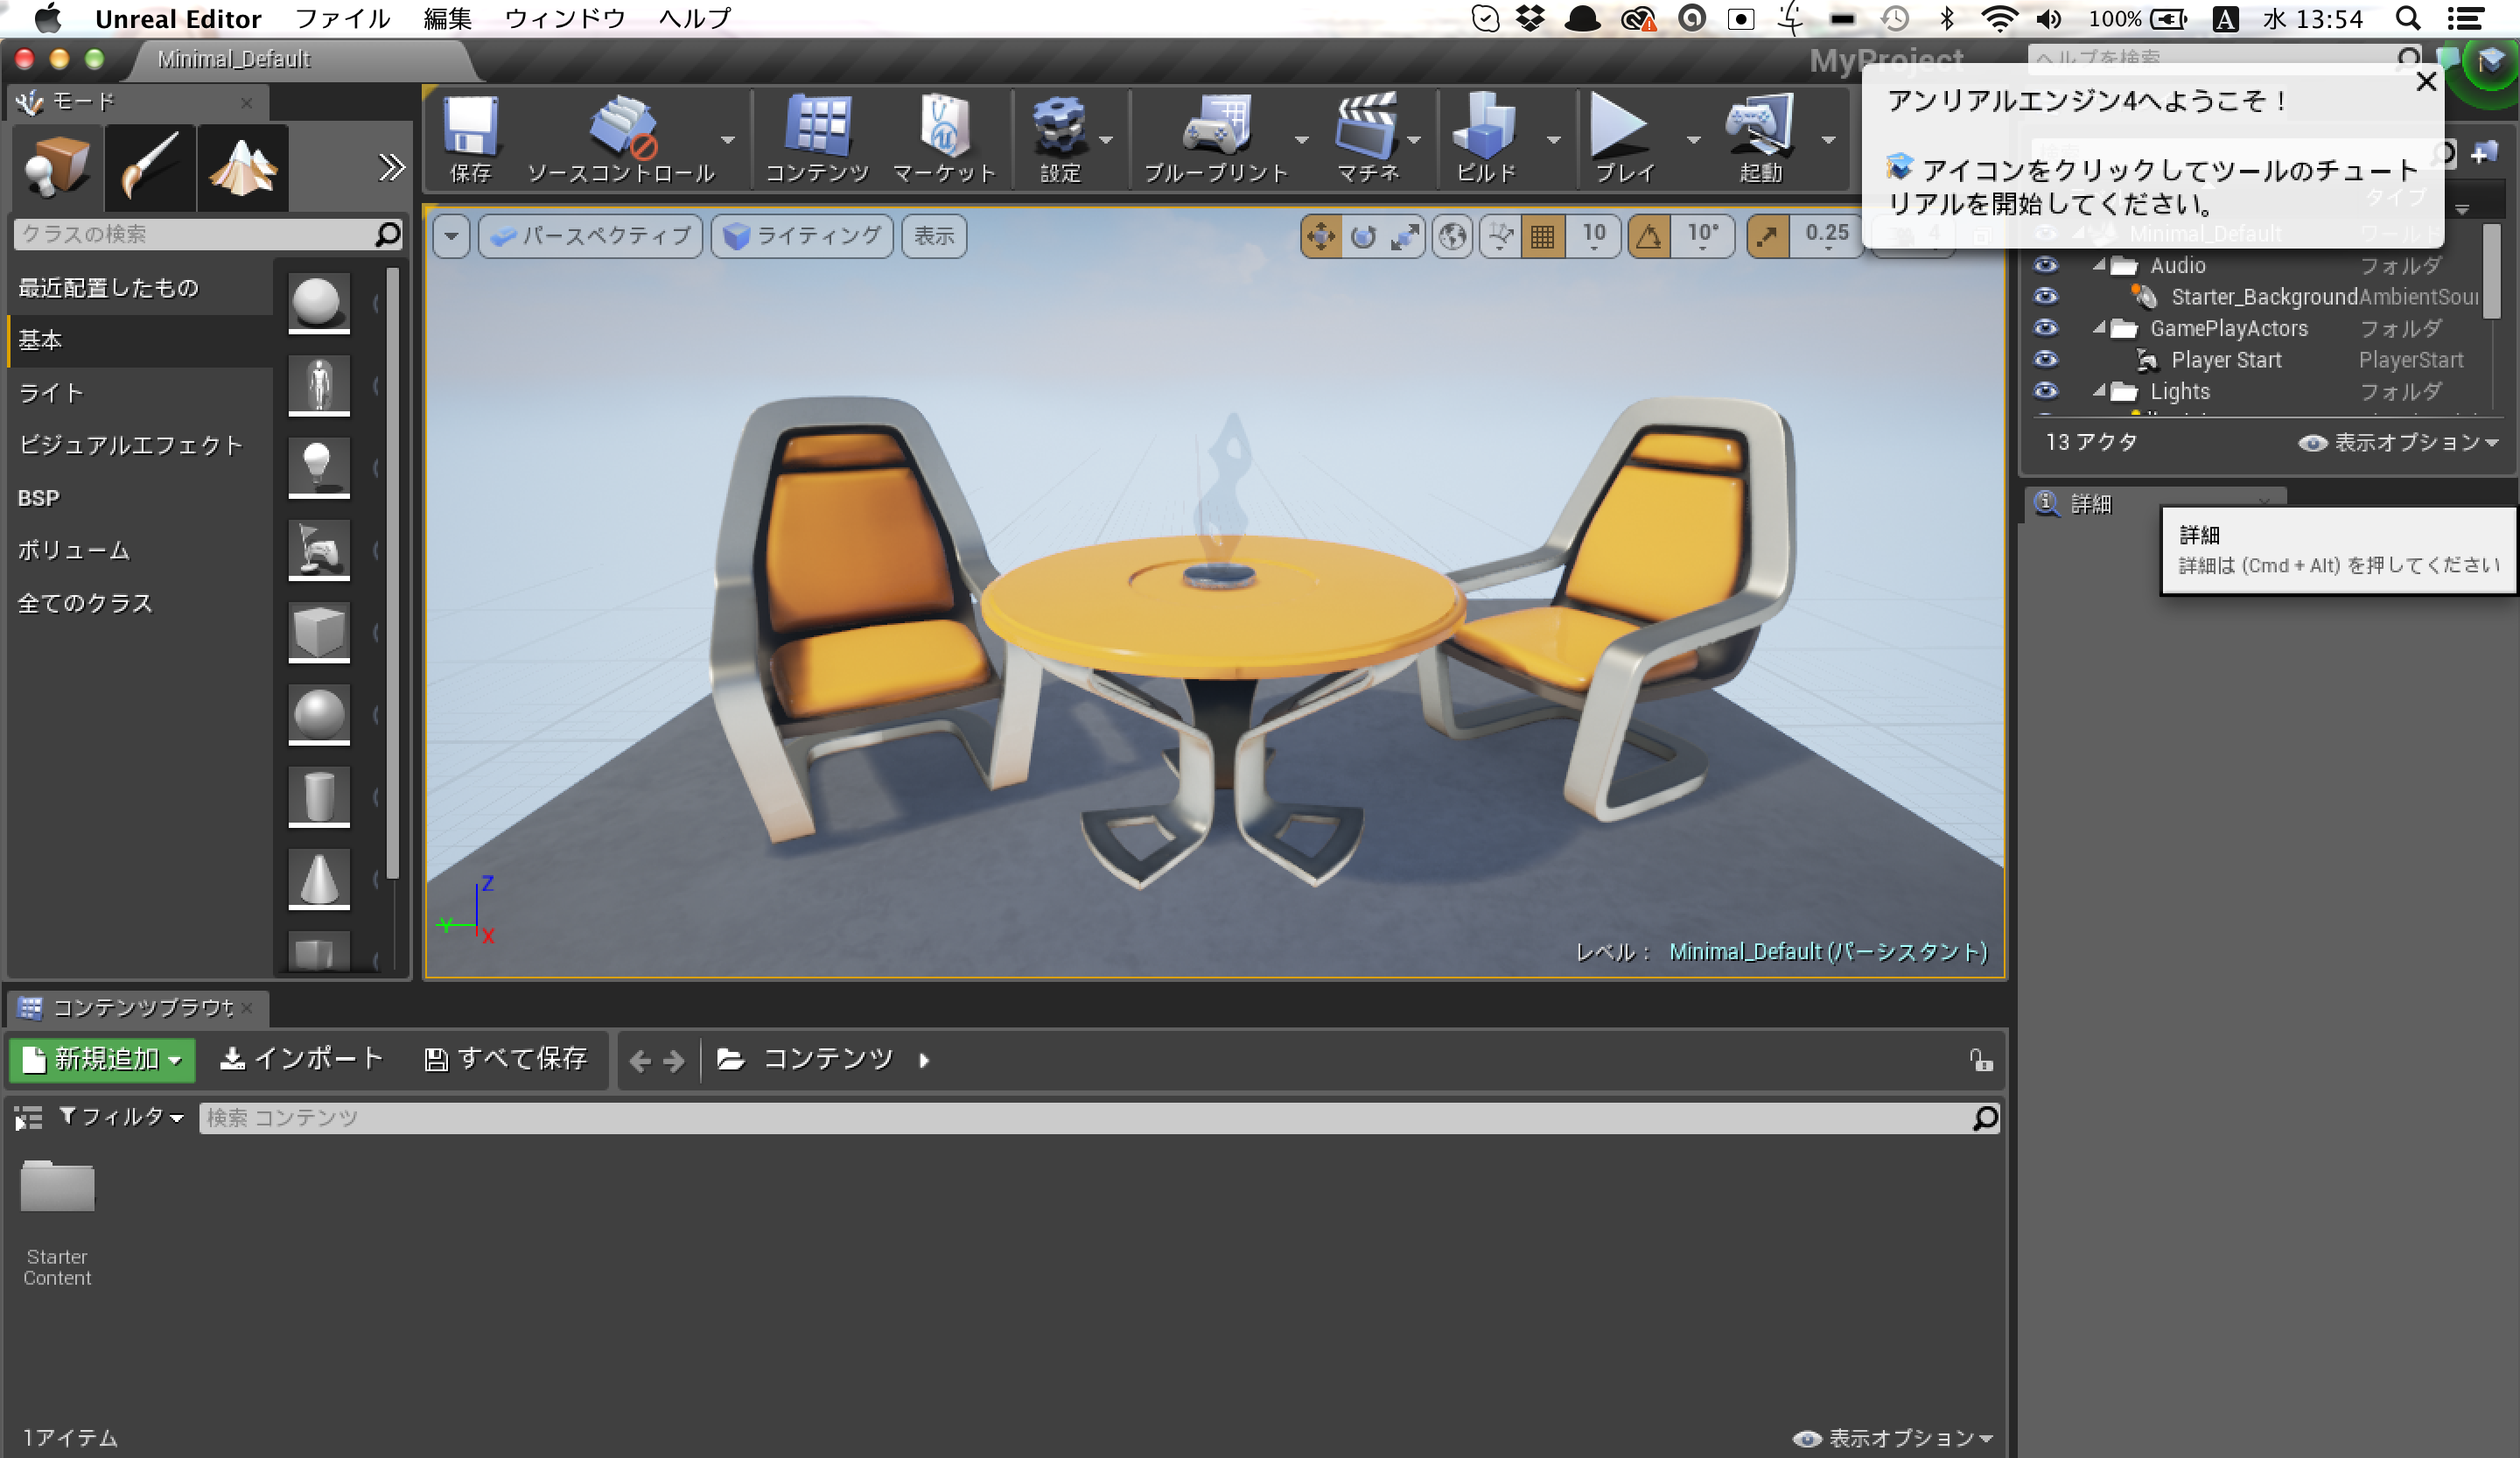Open the Content (コンテンツ) toolbar icon

(x=817, y=138)
